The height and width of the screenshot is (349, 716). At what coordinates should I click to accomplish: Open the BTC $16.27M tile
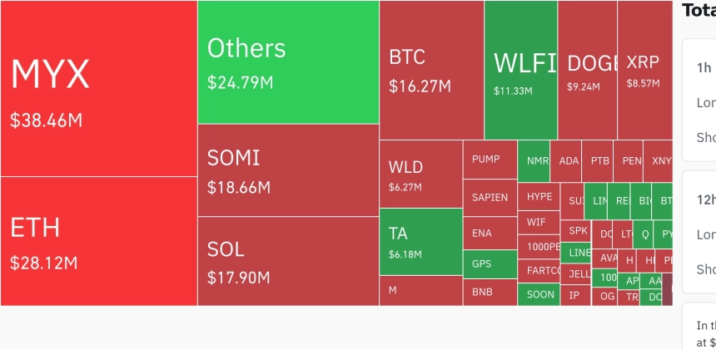coord(431,70)
